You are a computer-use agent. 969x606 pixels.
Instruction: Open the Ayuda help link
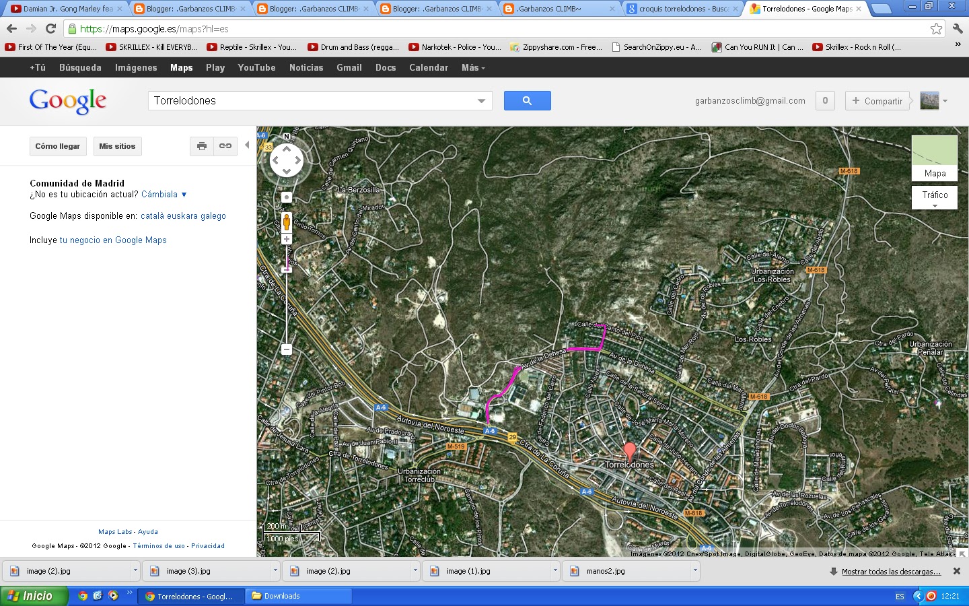[148, 532]
